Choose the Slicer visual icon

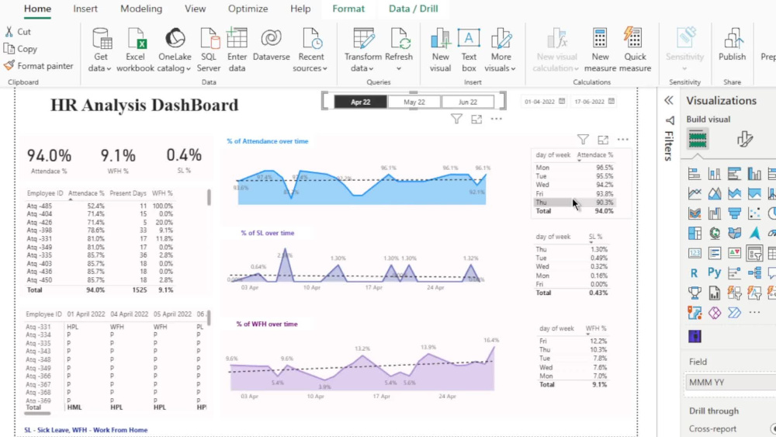[x=754, y=253]
